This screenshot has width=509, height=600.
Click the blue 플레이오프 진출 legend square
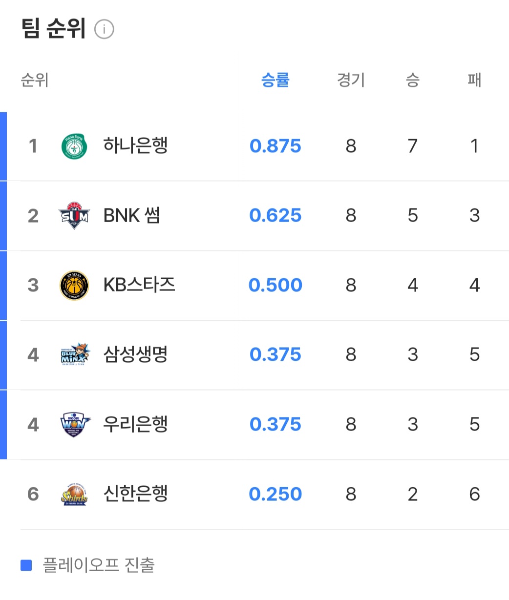pyautogui.click(x=26, y=566)
